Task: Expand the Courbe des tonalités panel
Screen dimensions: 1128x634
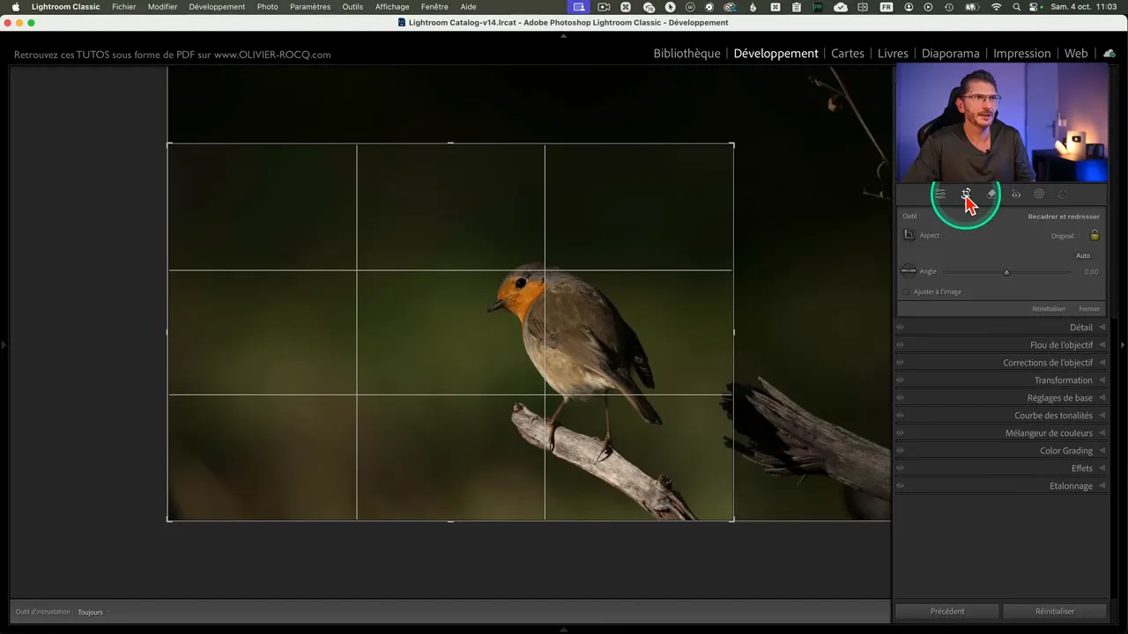Action: pyautogui.click(x=1053, y=416)
